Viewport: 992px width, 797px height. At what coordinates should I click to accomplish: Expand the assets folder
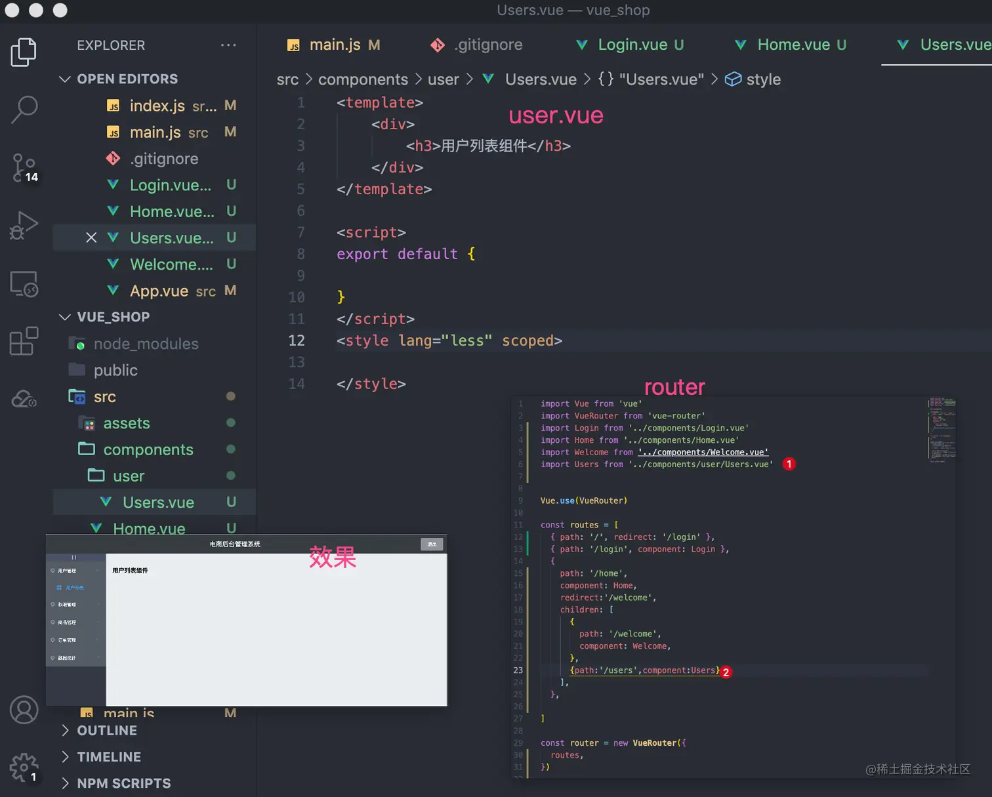[154, 423]
